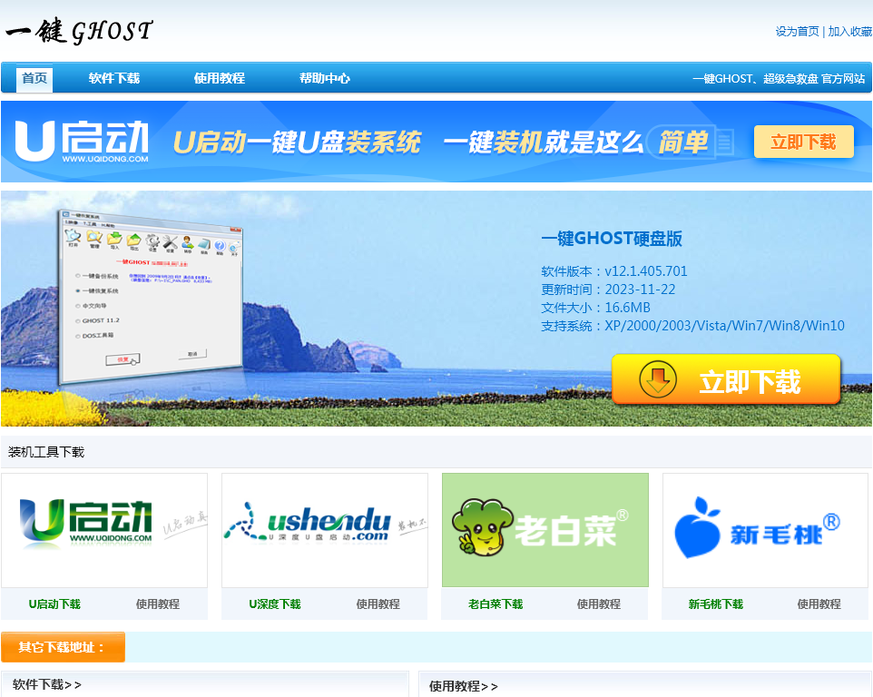Click the download arrow icon on orange button
Viewport: 873px width, 697px height.
[x=658, y=379]
